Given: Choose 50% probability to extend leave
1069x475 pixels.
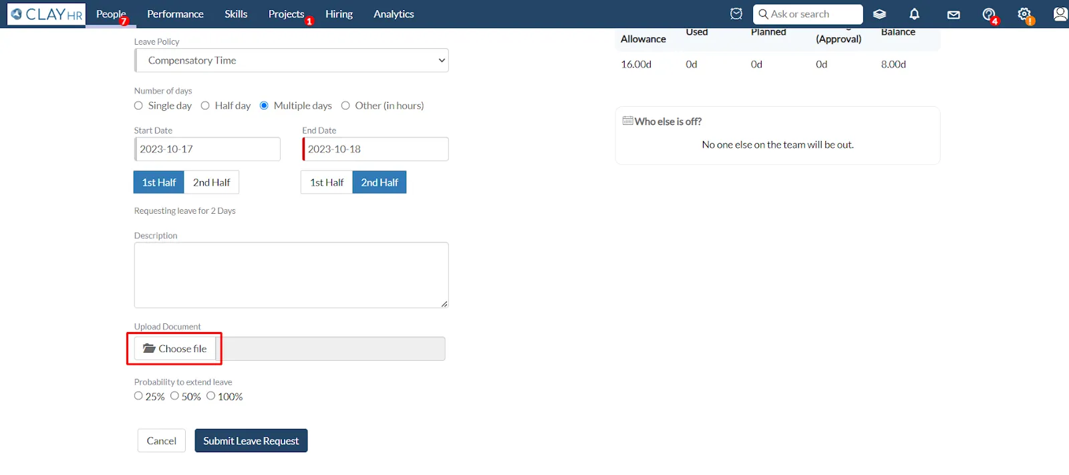Looking at the screenshot, I should click(x=174, y=395).
